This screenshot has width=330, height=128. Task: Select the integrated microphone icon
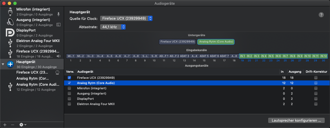10,12
